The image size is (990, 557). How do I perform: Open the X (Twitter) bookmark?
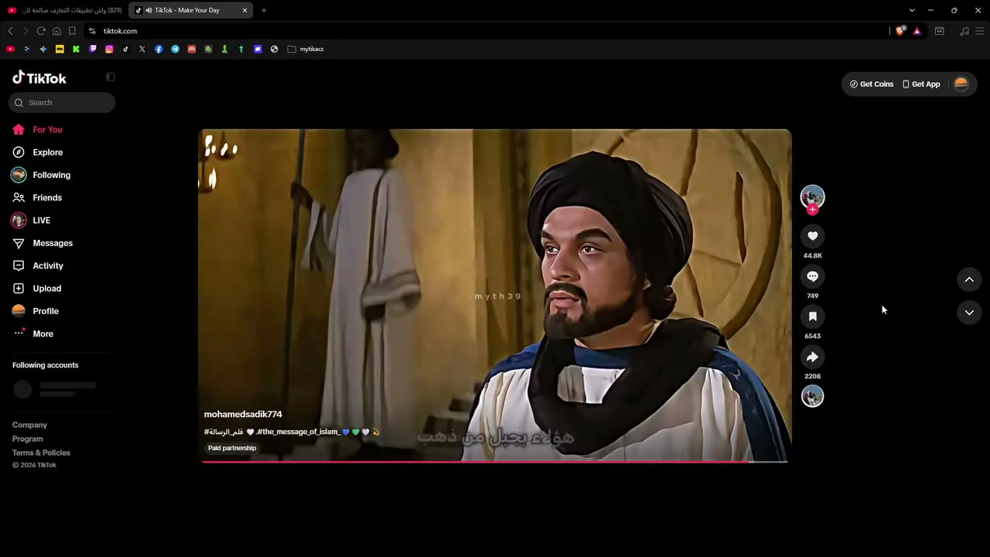tap(142, 49)
